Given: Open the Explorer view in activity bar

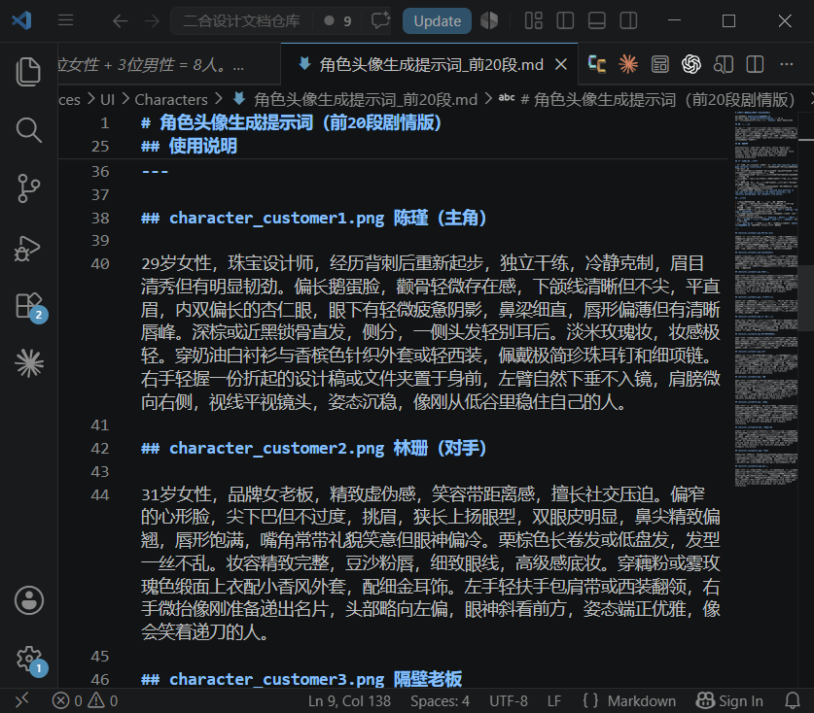Looking at the screenshot, I should pyautogui.click(x=28, y=72).
